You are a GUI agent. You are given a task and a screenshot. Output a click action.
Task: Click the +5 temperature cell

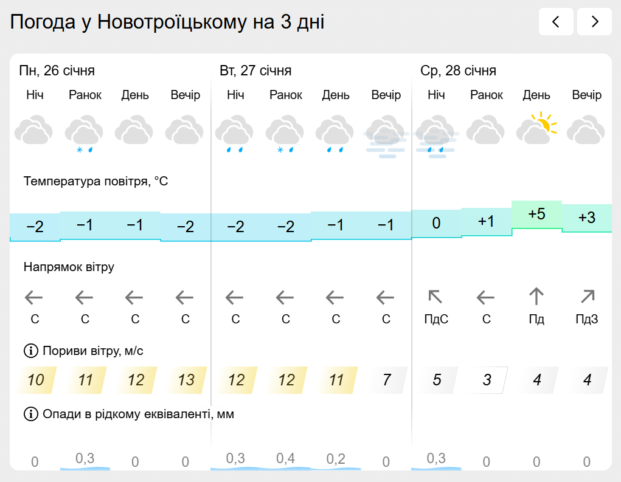536,215
